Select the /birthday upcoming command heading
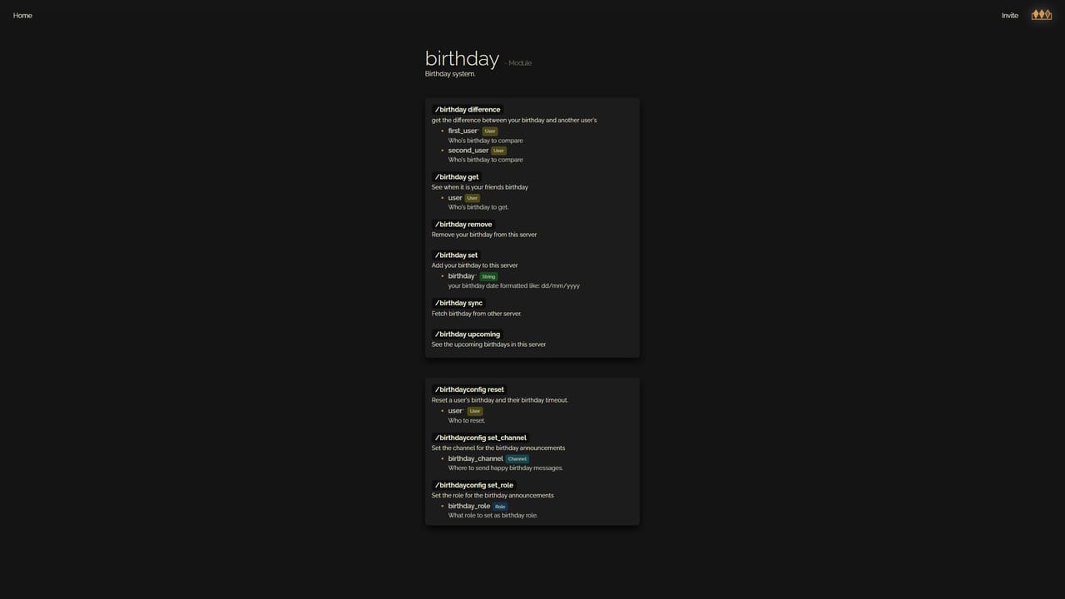 coord(467,334)
